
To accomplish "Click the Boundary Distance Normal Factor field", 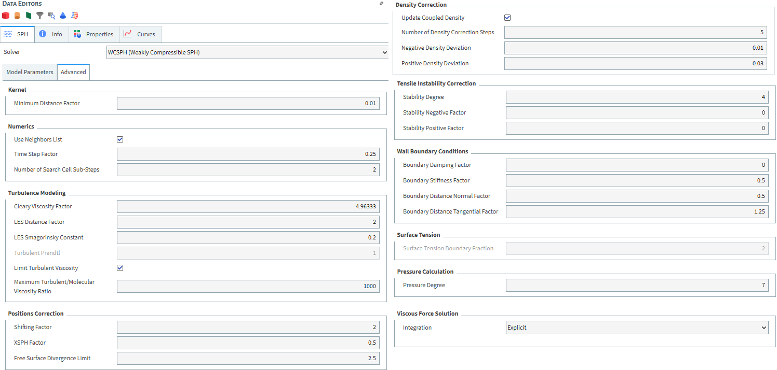I will pyautogui.click(x=637, y=196).
